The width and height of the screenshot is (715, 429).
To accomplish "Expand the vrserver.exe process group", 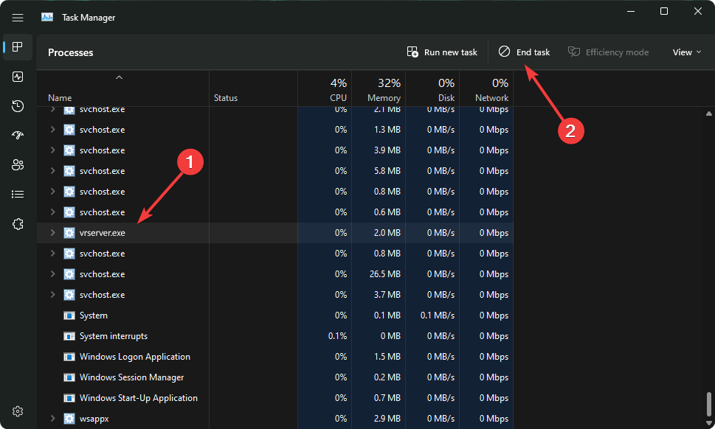I will coord(52,233).
